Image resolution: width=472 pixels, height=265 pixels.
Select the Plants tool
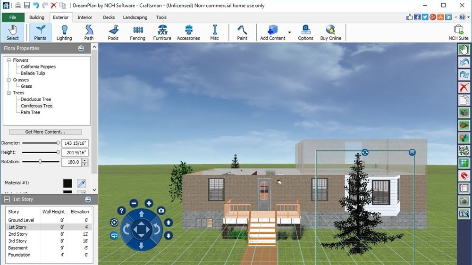point(40,33)
